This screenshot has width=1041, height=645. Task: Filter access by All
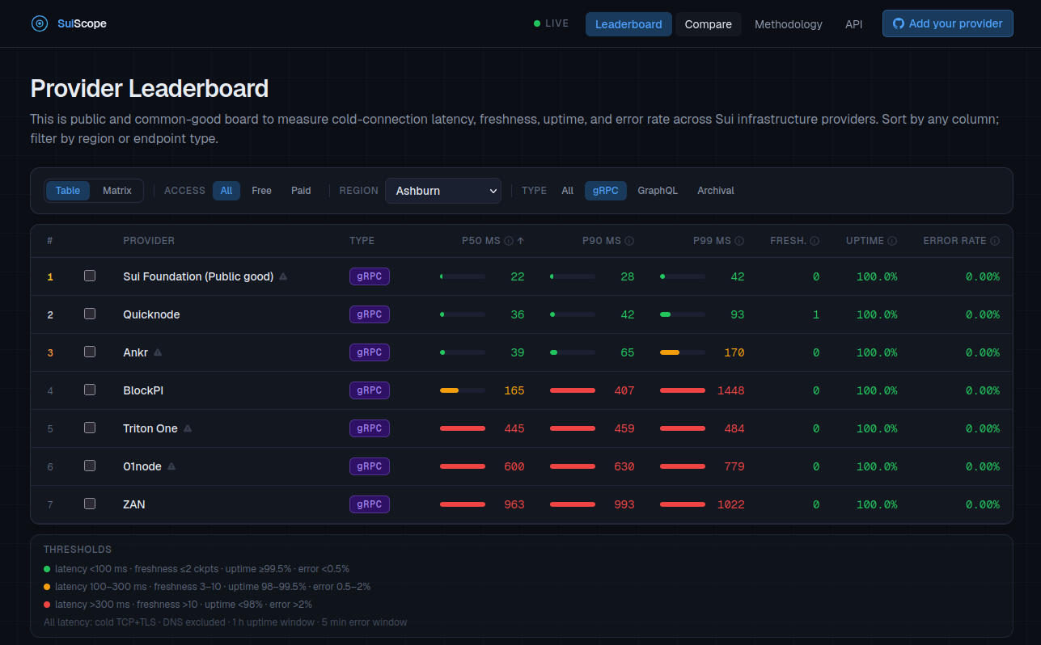[x=226, y=191]
